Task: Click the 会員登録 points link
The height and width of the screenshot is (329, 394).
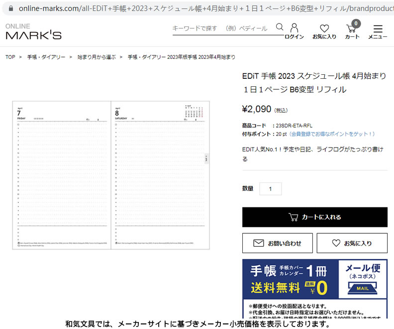Action: click(x=333, y=134)
